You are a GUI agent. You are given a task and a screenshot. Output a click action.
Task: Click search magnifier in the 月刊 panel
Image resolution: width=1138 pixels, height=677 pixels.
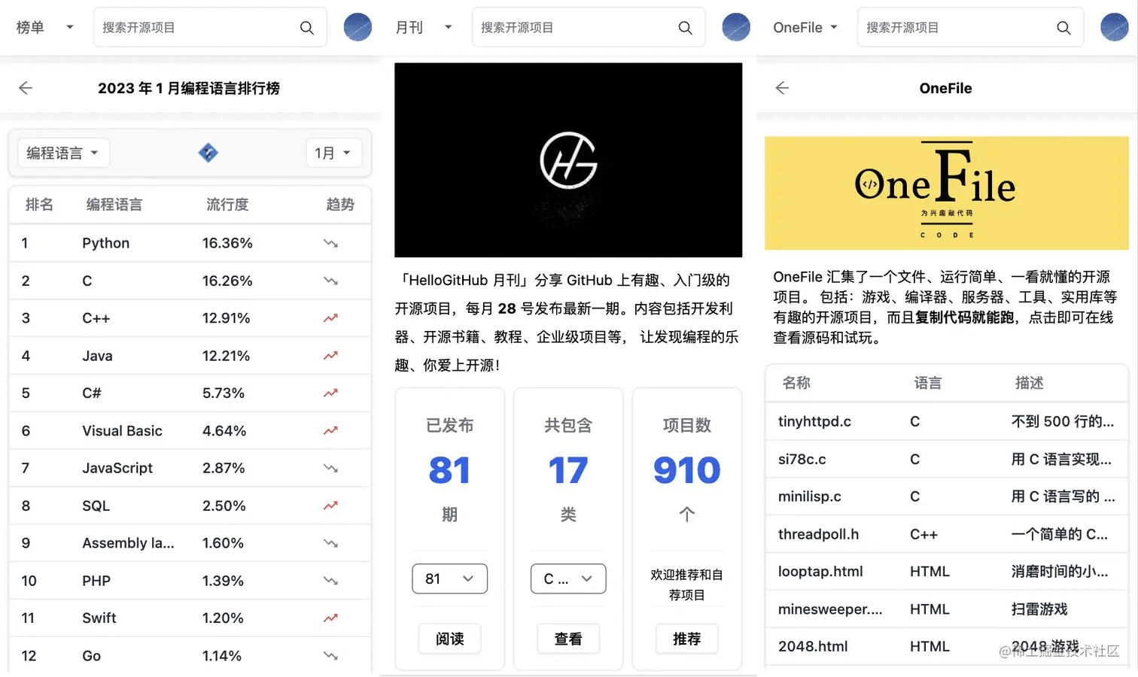tap(685, 28)
